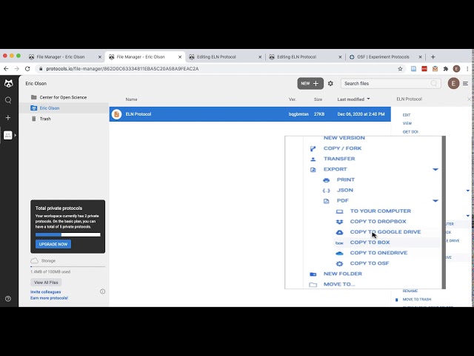Click the context menu scrollbar
Image resolution: width=474 pixels, height=356 pixels.
444,213
